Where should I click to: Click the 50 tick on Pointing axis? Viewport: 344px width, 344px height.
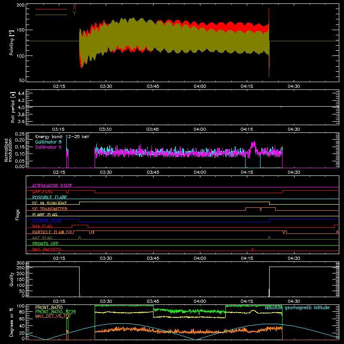22,80
